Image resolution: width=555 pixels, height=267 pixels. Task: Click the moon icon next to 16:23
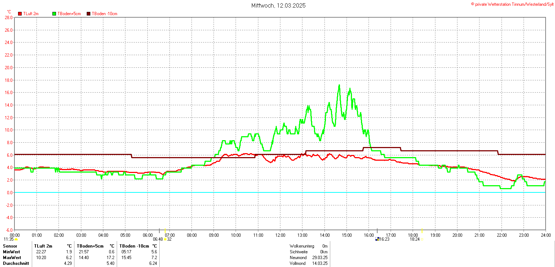click(377, 239)
